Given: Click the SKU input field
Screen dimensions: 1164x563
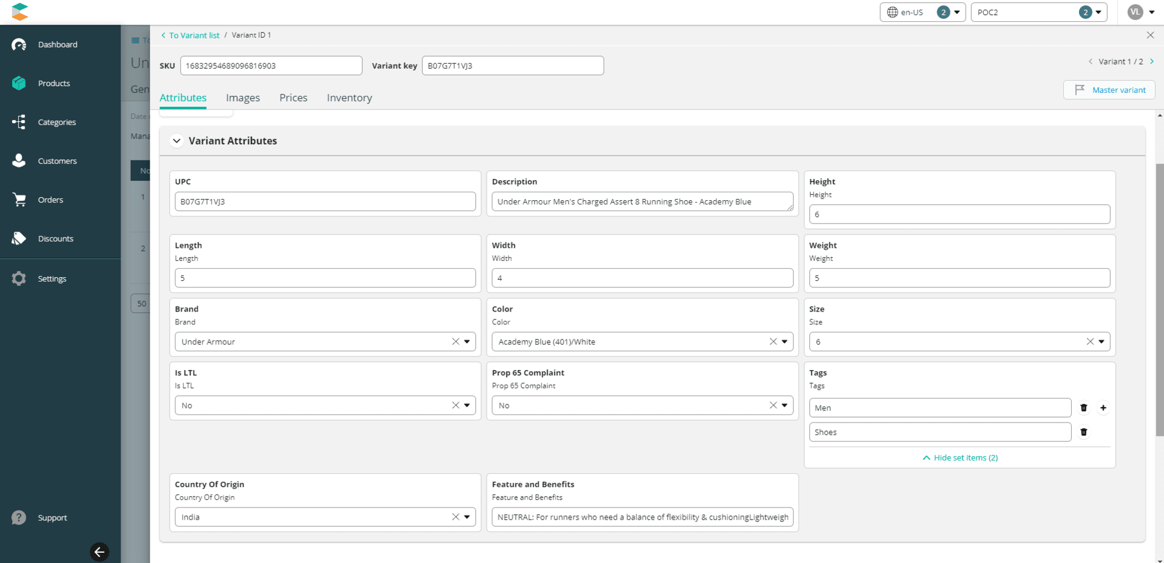Looking at the screenshot, I should coord(271,66).
